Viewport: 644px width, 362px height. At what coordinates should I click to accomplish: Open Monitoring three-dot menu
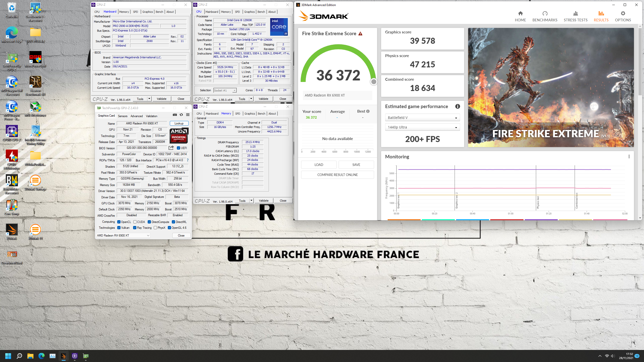629,157
